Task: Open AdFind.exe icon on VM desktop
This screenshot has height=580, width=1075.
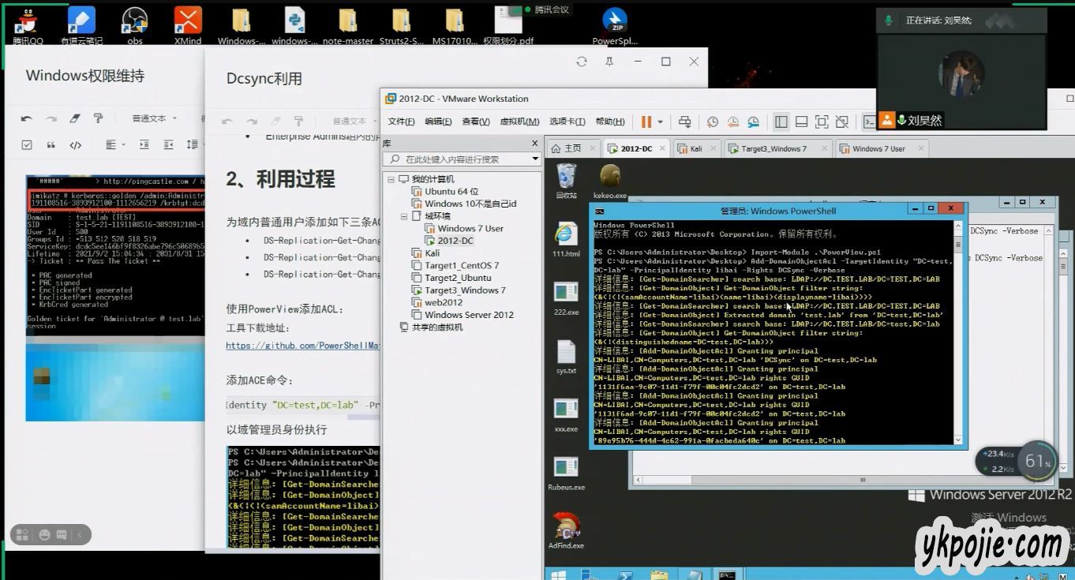Action: click(x=566, y=530)
